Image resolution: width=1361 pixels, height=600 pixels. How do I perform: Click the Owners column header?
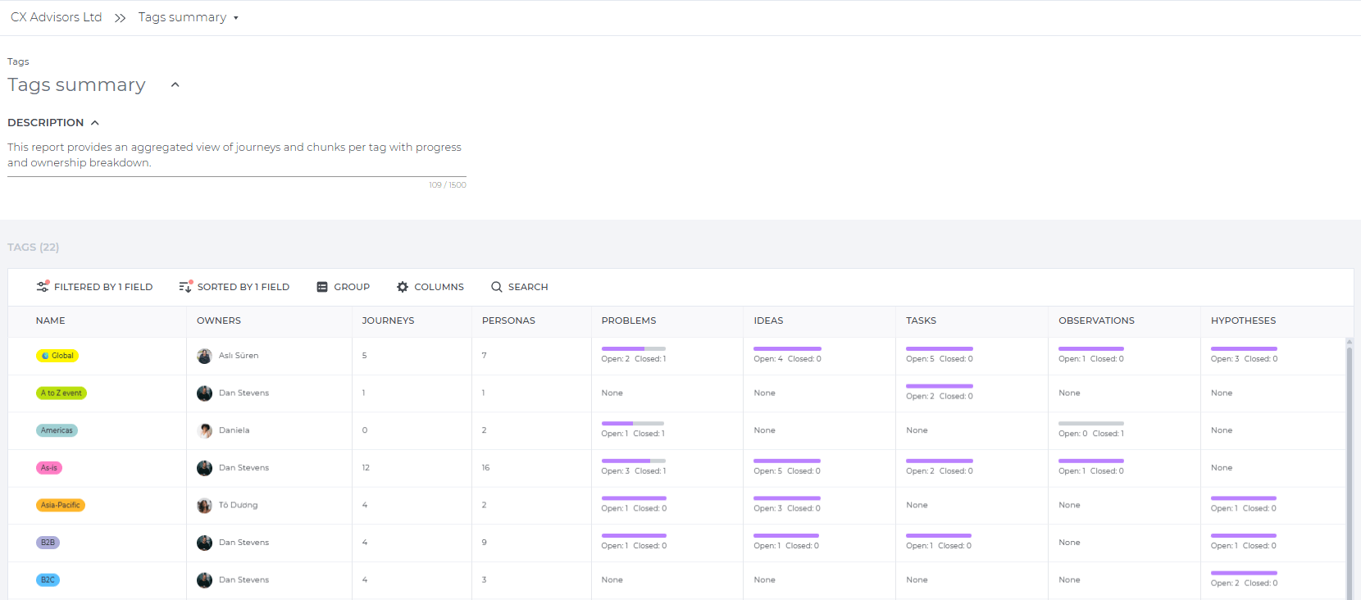click(x=219, y=320)
